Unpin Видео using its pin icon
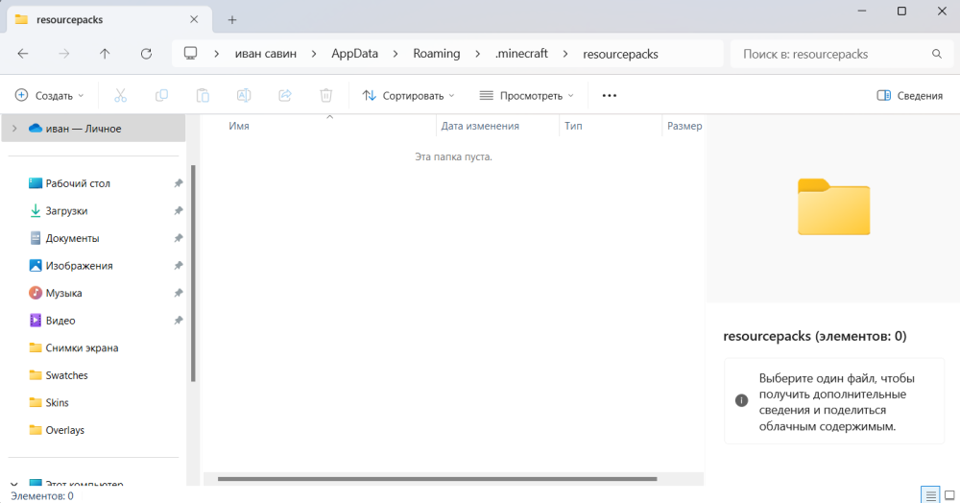Viewport: 960px width, 503px height. point(179,321)
